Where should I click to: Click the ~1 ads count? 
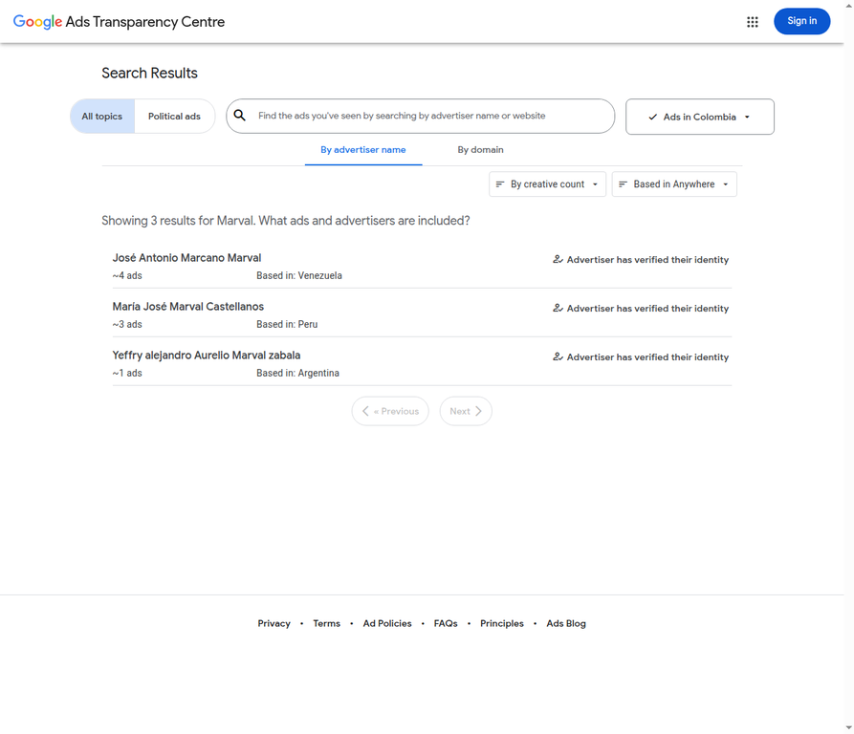tap(127, 374)
